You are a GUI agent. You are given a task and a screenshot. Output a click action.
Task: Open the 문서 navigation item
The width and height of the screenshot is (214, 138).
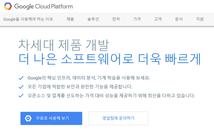179,19
